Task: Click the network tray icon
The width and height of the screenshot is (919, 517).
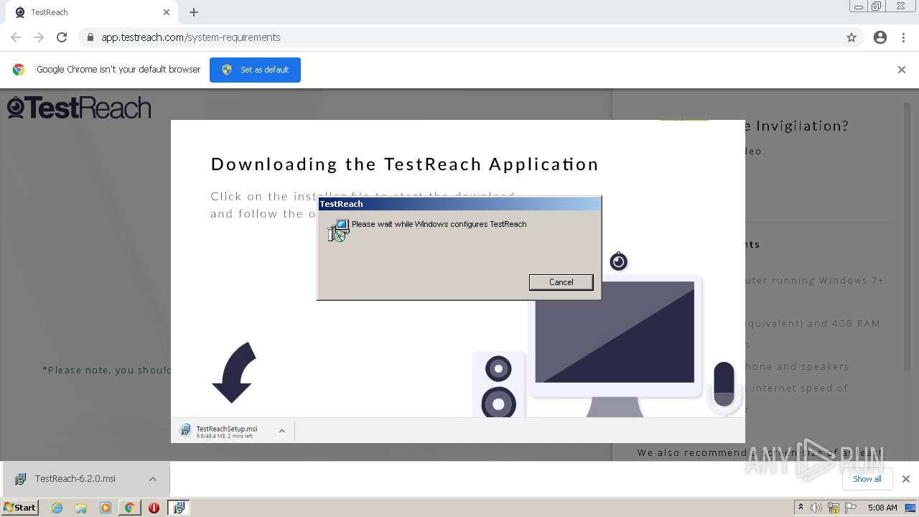Action: point(834,508)
